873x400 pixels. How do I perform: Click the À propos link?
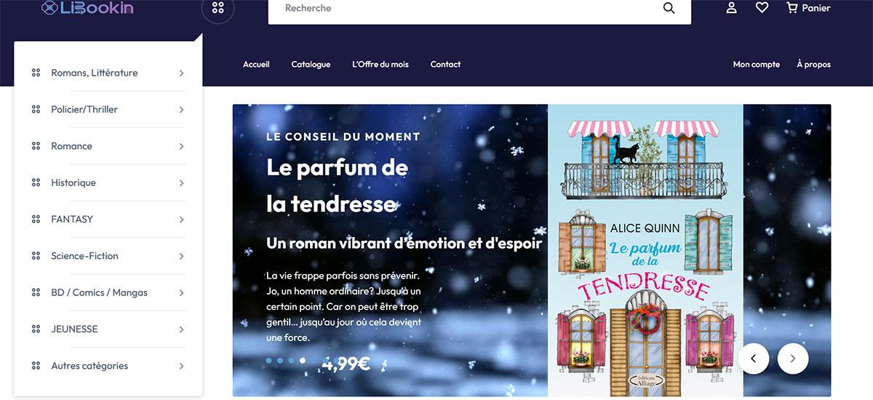813,64
